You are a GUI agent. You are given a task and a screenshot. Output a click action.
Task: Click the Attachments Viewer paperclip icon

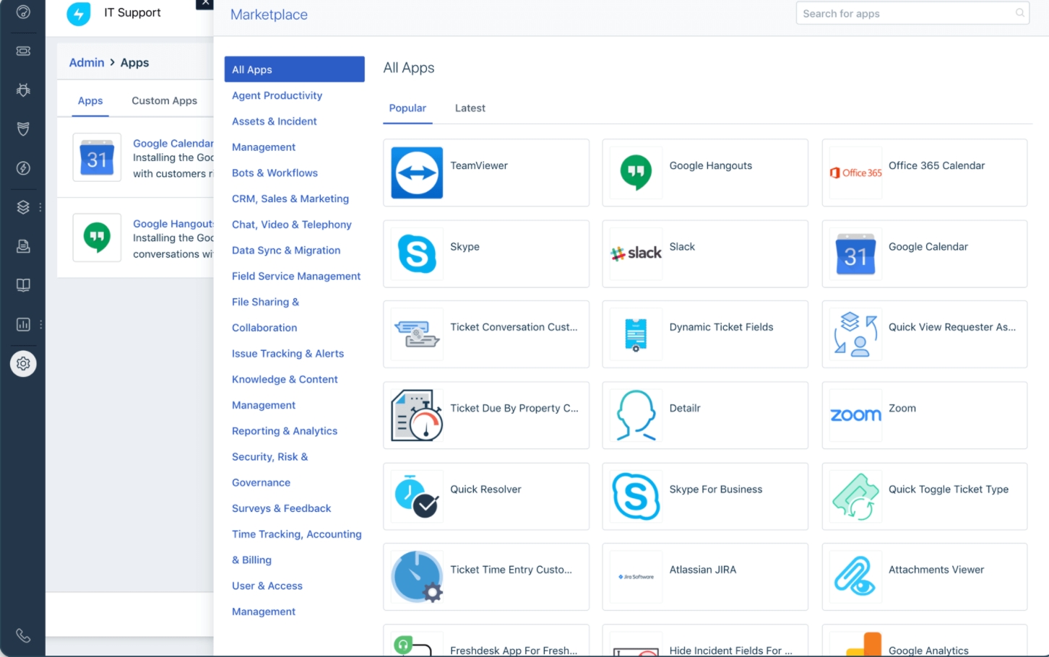(x=855, y=577)
